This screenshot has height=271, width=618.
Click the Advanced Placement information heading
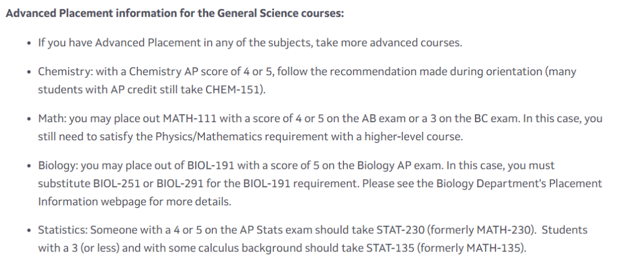175,13
